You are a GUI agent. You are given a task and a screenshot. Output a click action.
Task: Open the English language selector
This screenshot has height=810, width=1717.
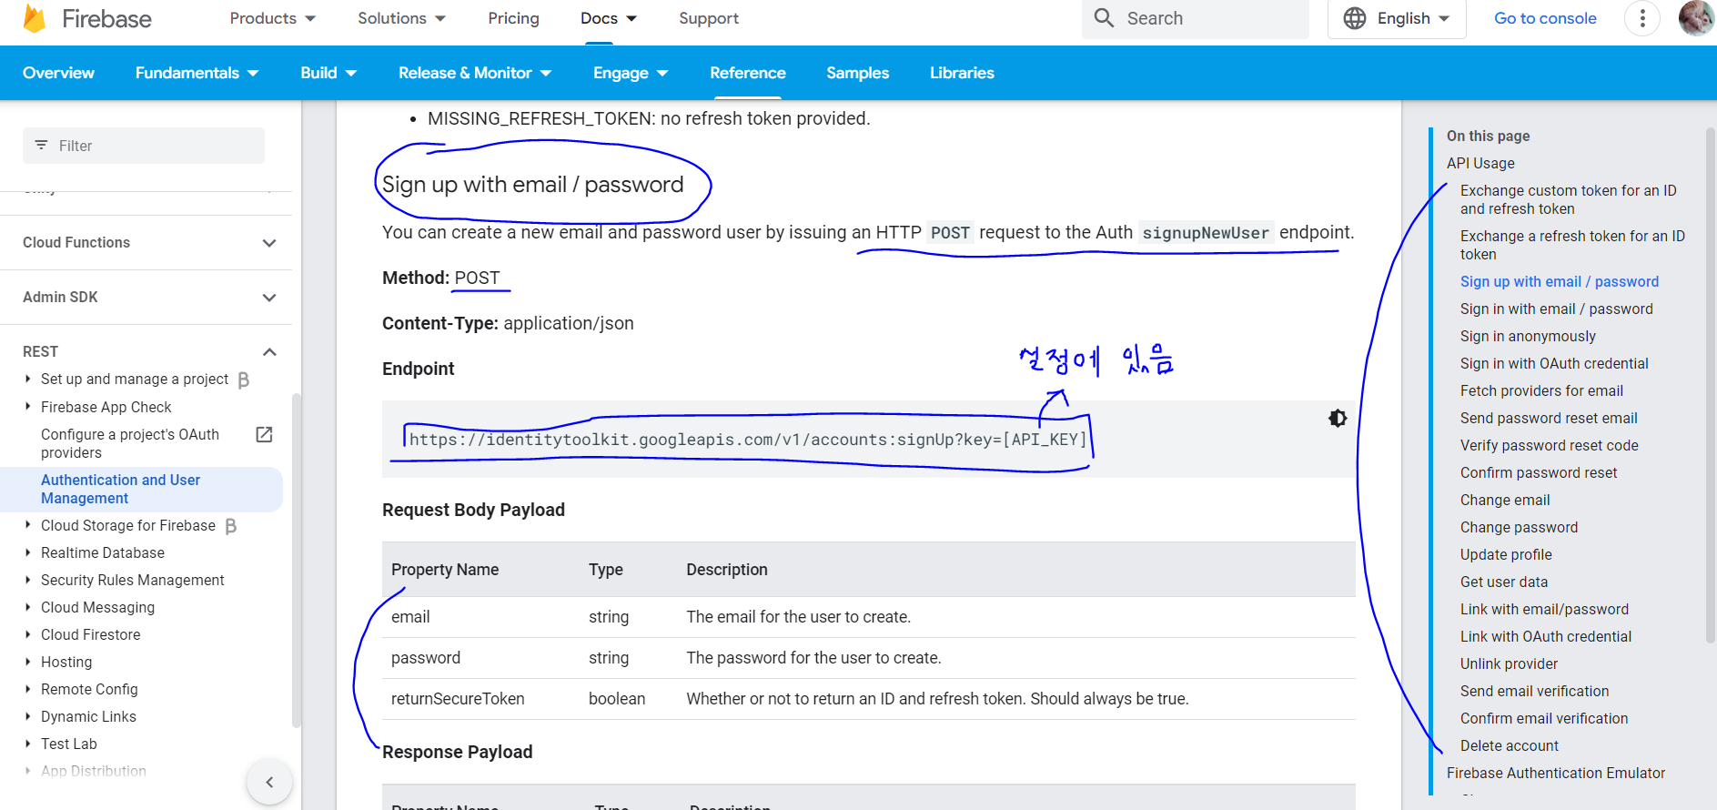pos(1397,18)
